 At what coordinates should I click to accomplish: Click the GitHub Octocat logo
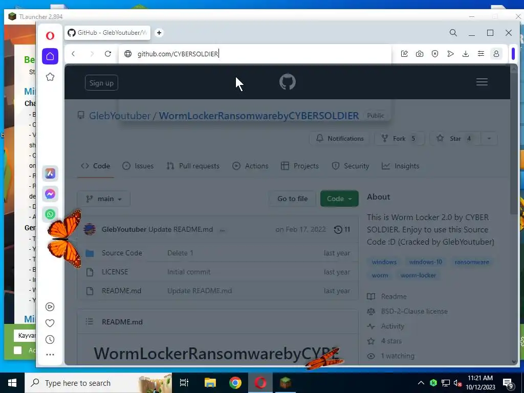[288, 82]
